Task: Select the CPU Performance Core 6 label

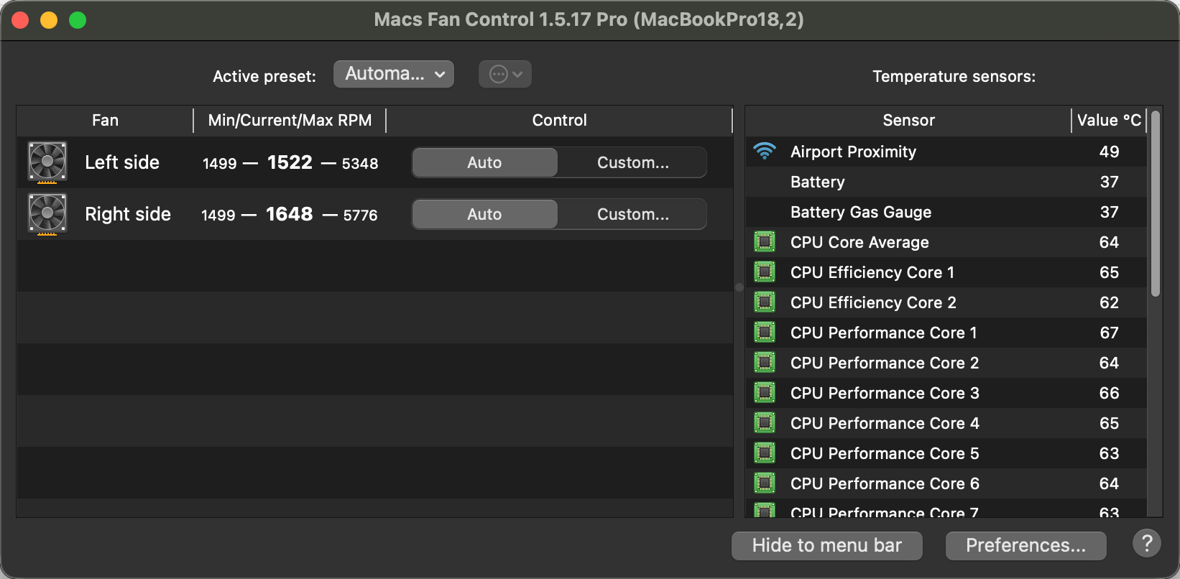Action: pos(885,483)
